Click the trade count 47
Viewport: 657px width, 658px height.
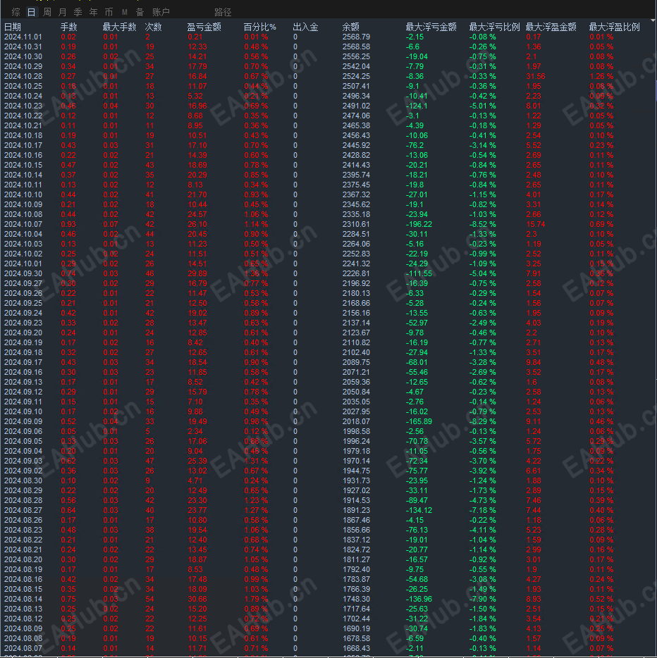click(150, 461)
